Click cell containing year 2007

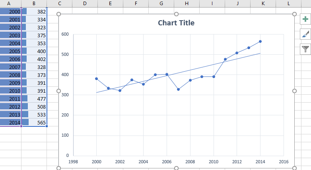coord(10,67)
